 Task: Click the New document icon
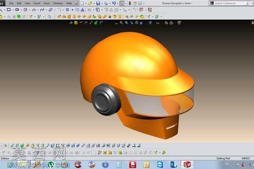point(82,3)
